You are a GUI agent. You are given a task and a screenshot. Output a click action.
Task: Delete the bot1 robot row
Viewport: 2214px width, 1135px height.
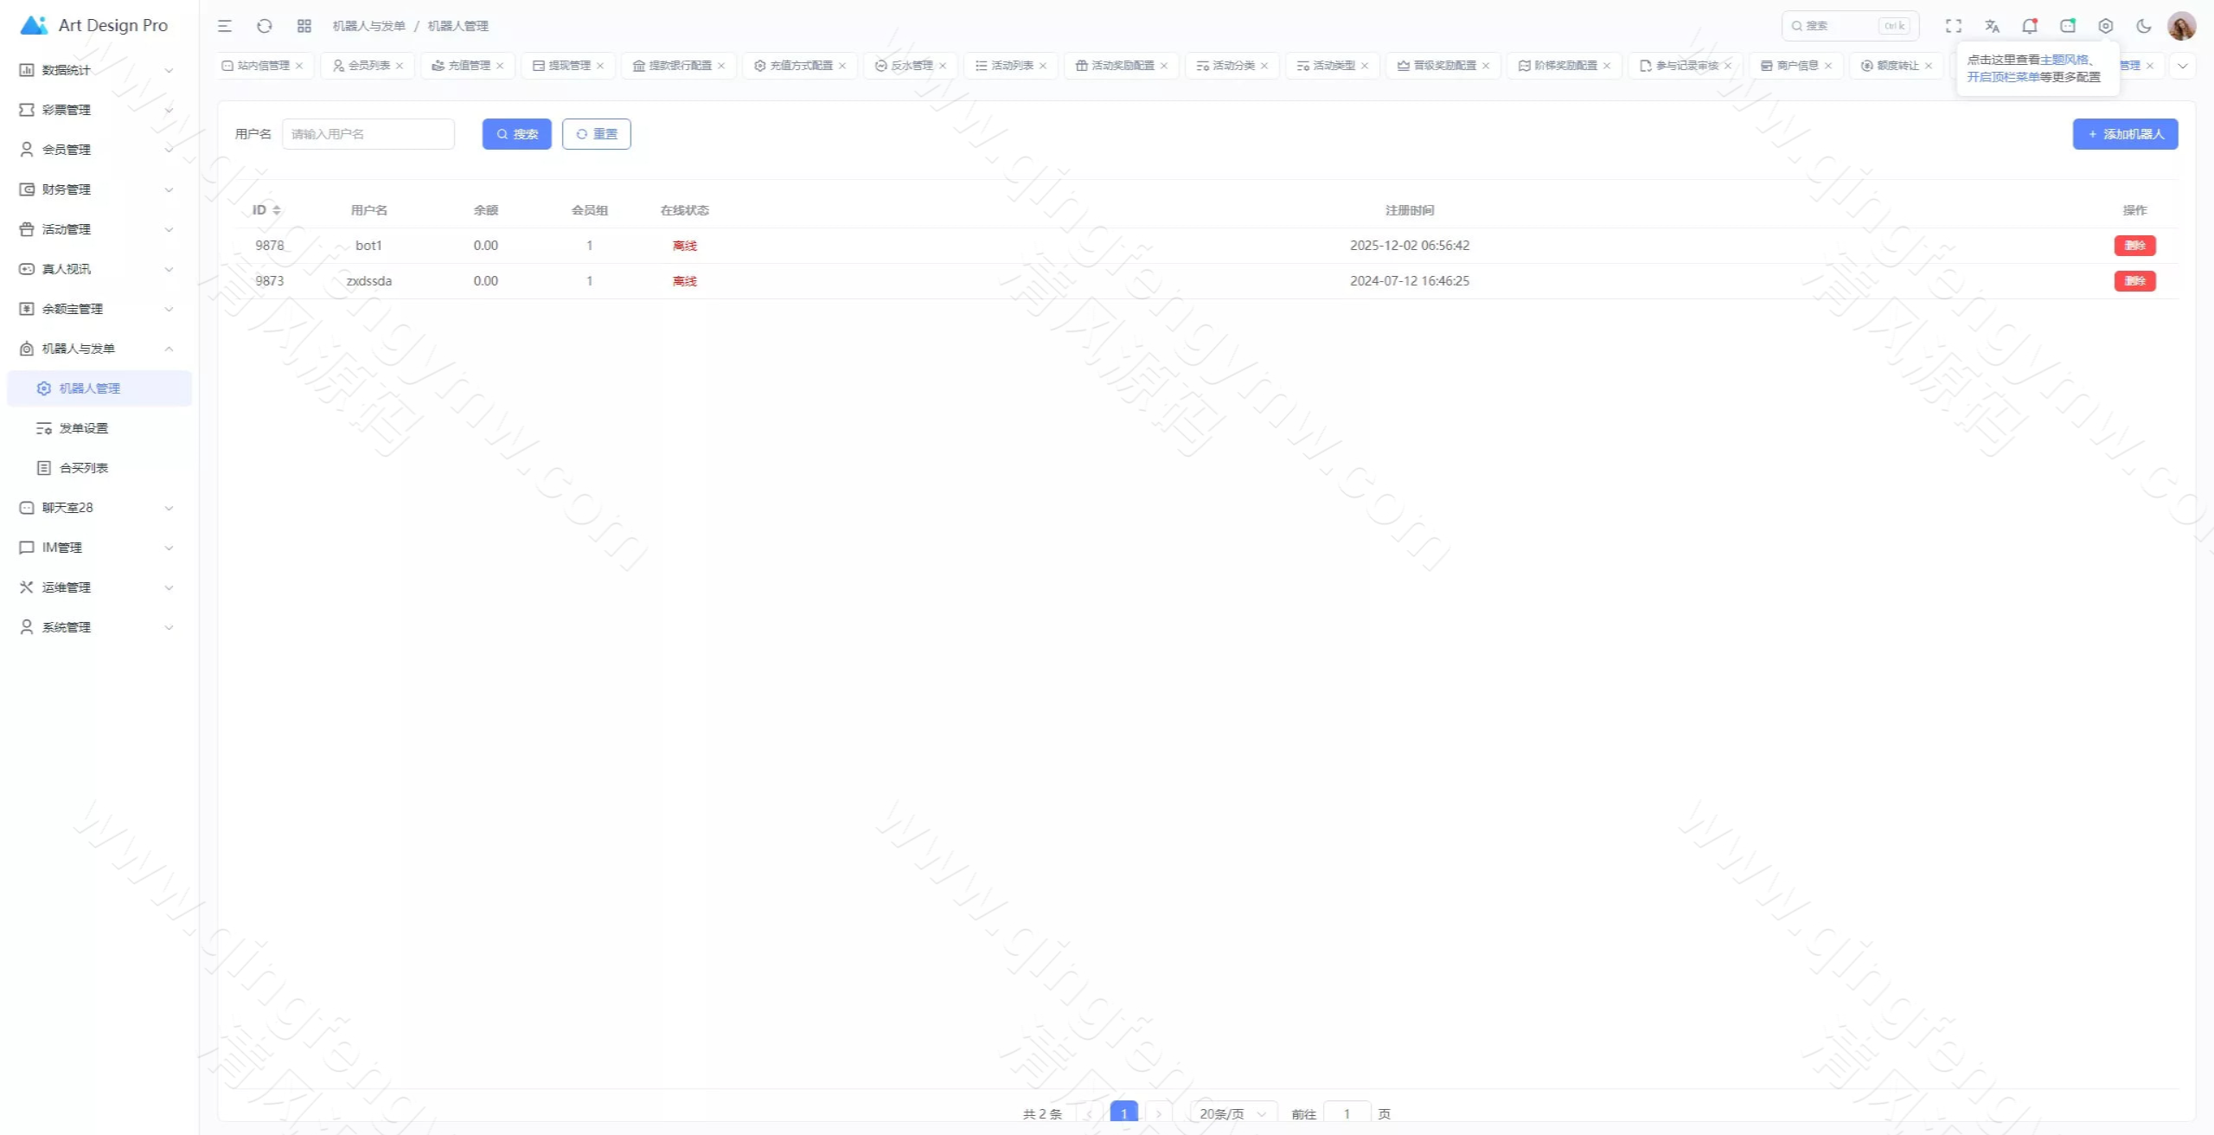click(2134, 246)
